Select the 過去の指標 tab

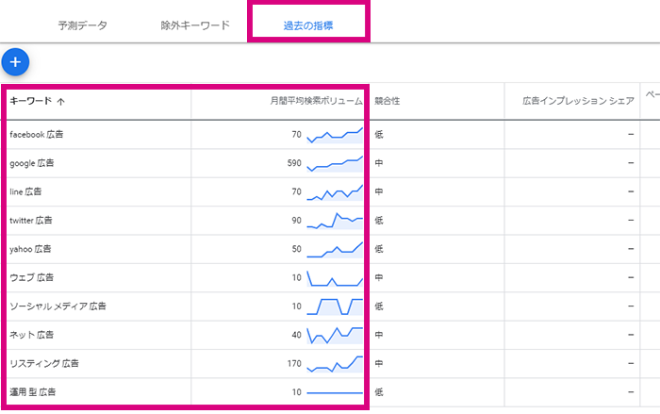click(308, 25)
